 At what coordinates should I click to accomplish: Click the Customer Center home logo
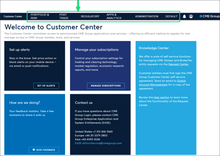[13, 16]
